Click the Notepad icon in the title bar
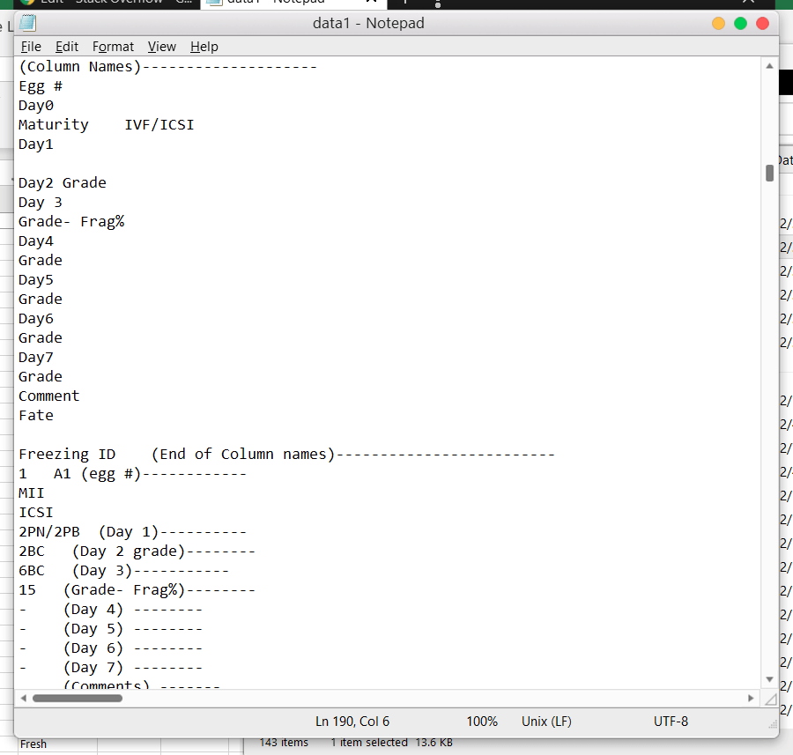Viewport: 793px width, 755px height. (29, 23)
